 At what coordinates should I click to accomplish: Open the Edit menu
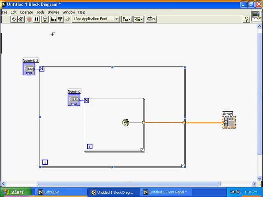14,12
